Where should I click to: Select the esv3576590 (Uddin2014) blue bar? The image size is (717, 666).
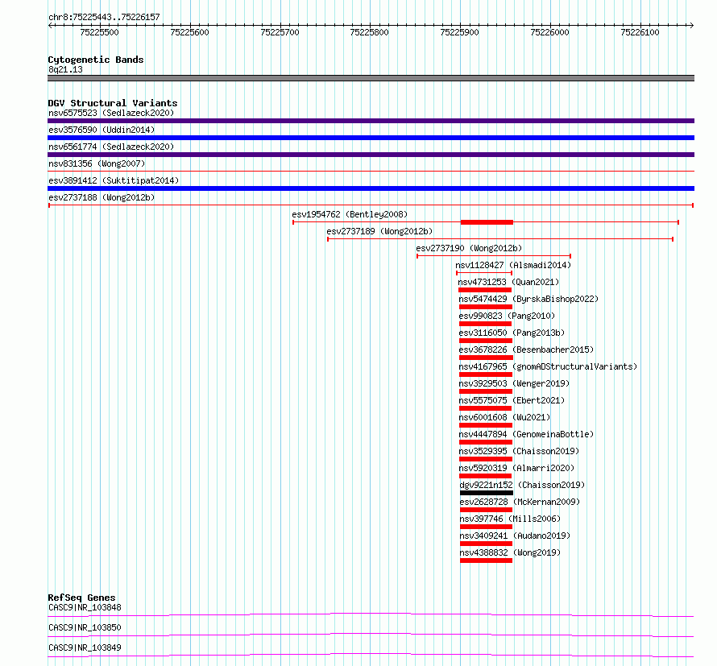pyautogui.click(x=371, y=138)
